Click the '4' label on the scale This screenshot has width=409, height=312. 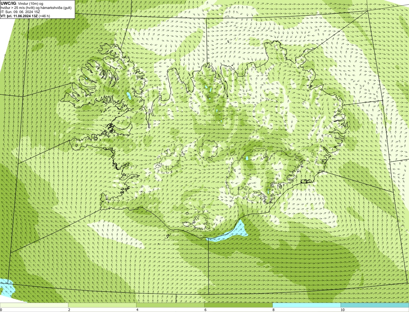(137, 310)
